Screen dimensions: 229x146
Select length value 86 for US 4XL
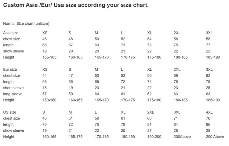[208, 124]
